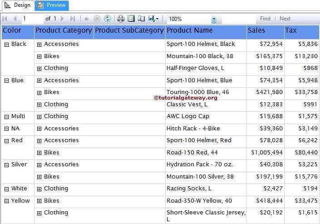Viewport: 320px width, 224px height.
Task: Click the Color column header
Action: (18, 32)
